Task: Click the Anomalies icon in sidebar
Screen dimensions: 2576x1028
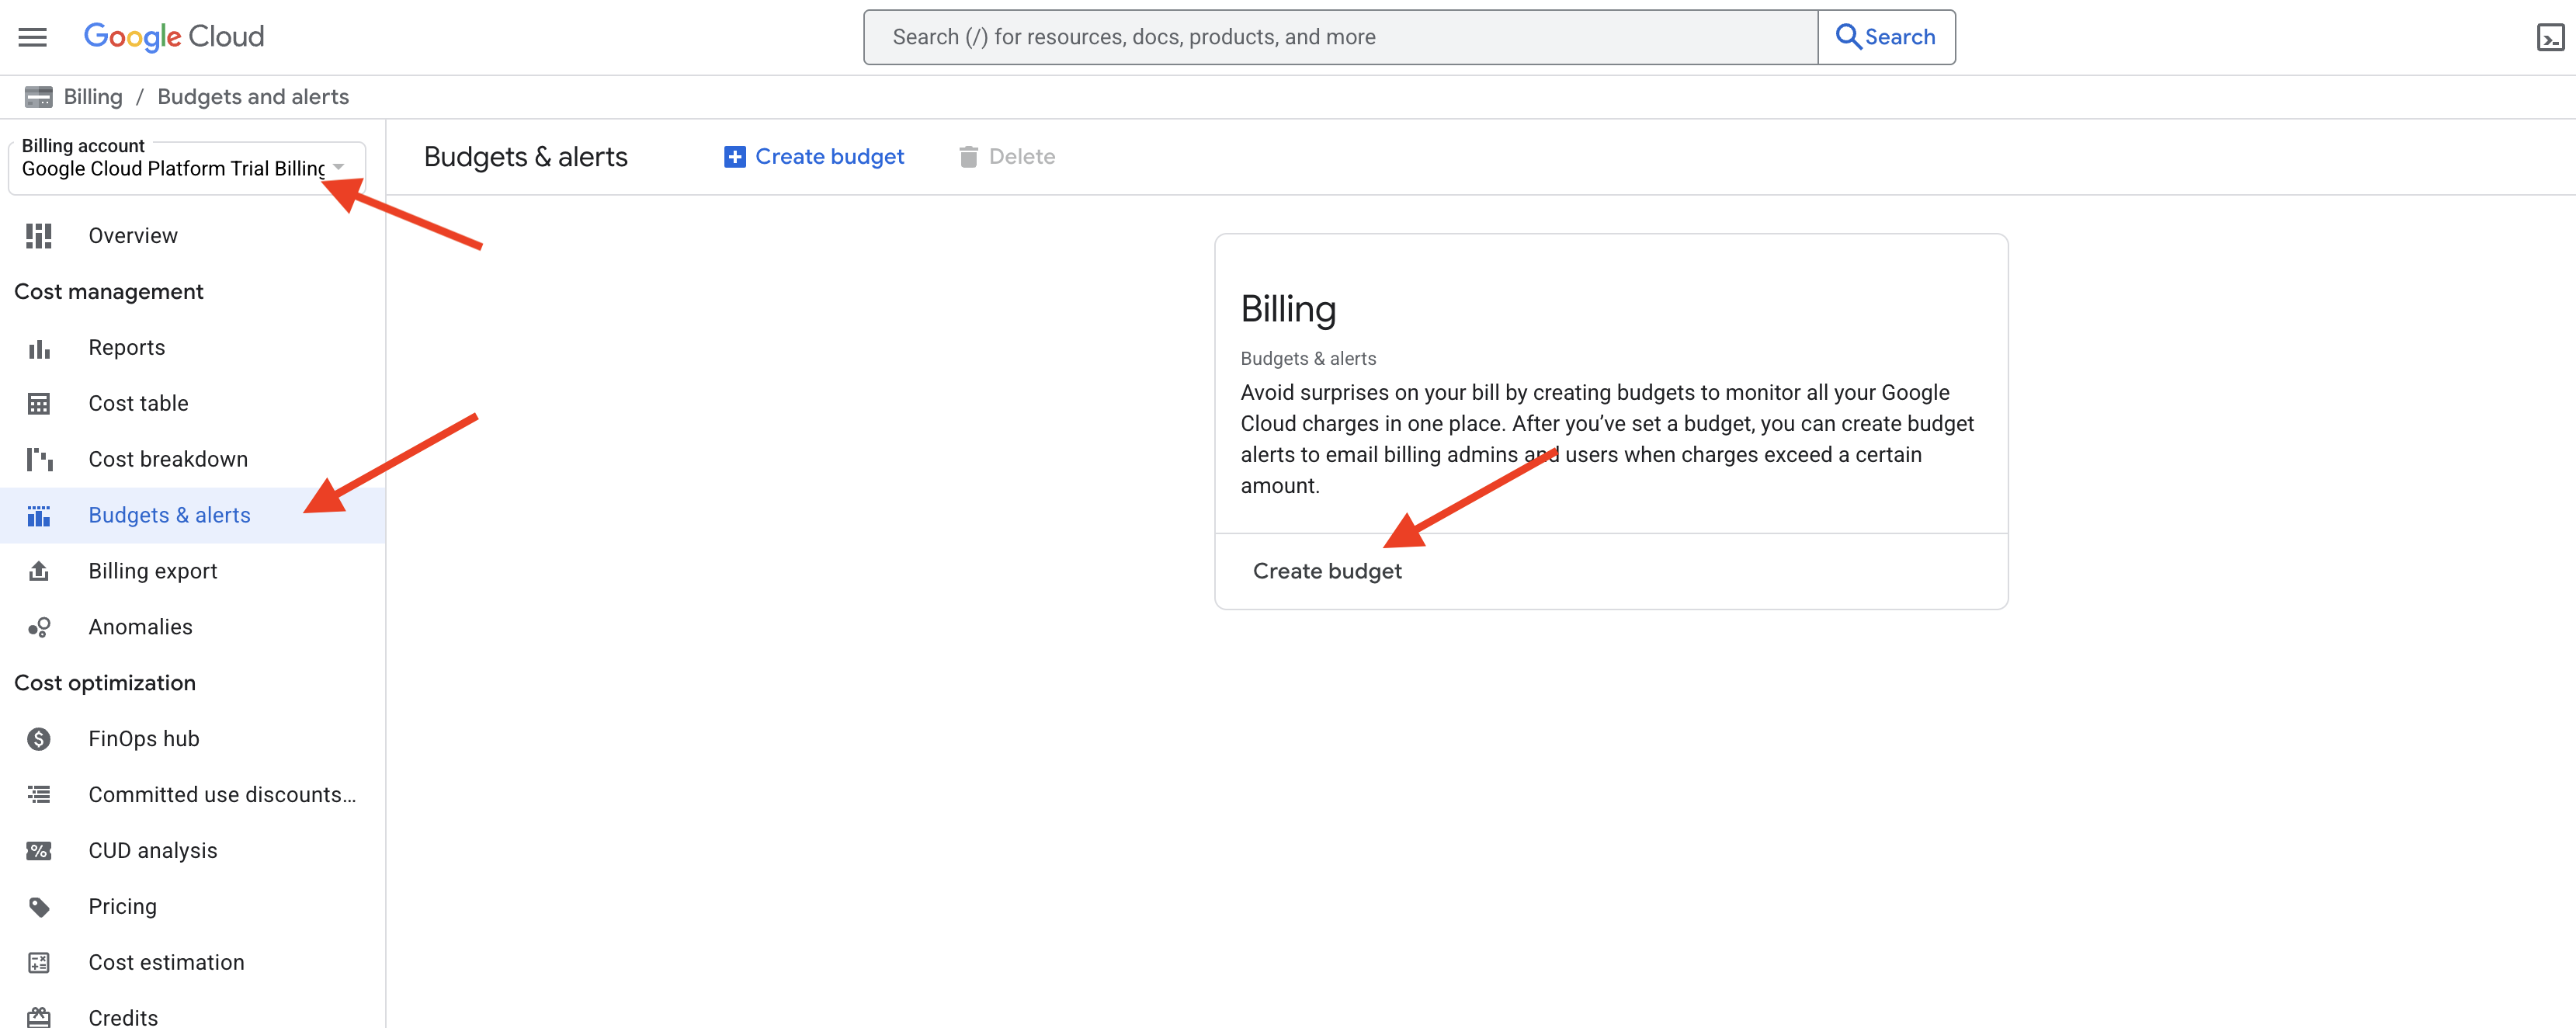Action: 39,627
